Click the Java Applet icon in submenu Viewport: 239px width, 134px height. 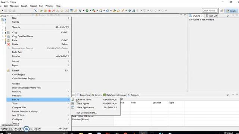(73, 103)
